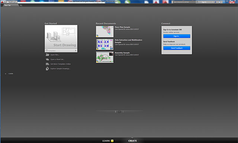Select the CREATE page at the bottom

coord(132,141)
